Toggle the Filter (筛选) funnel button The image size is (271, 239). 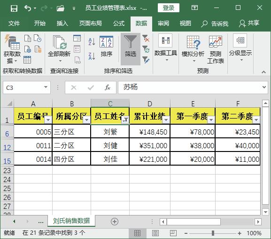[x=131, y=49]
